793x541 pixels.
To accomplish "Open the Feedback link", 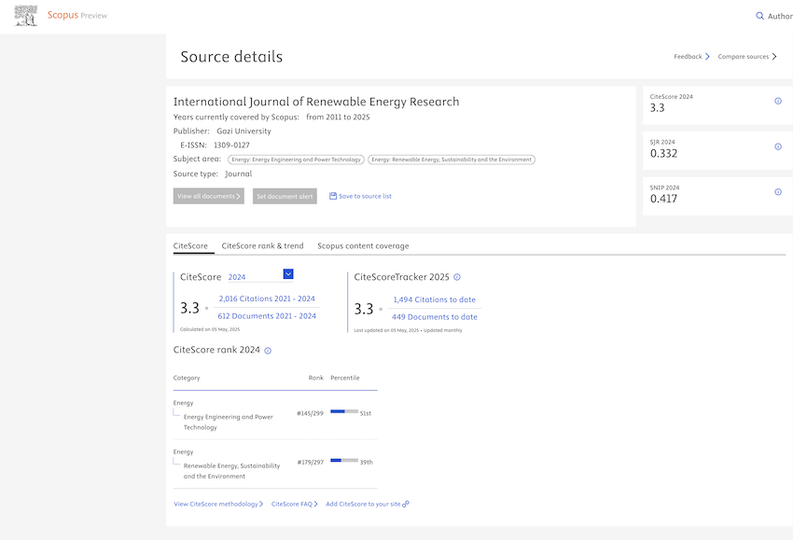I will 691,57.
